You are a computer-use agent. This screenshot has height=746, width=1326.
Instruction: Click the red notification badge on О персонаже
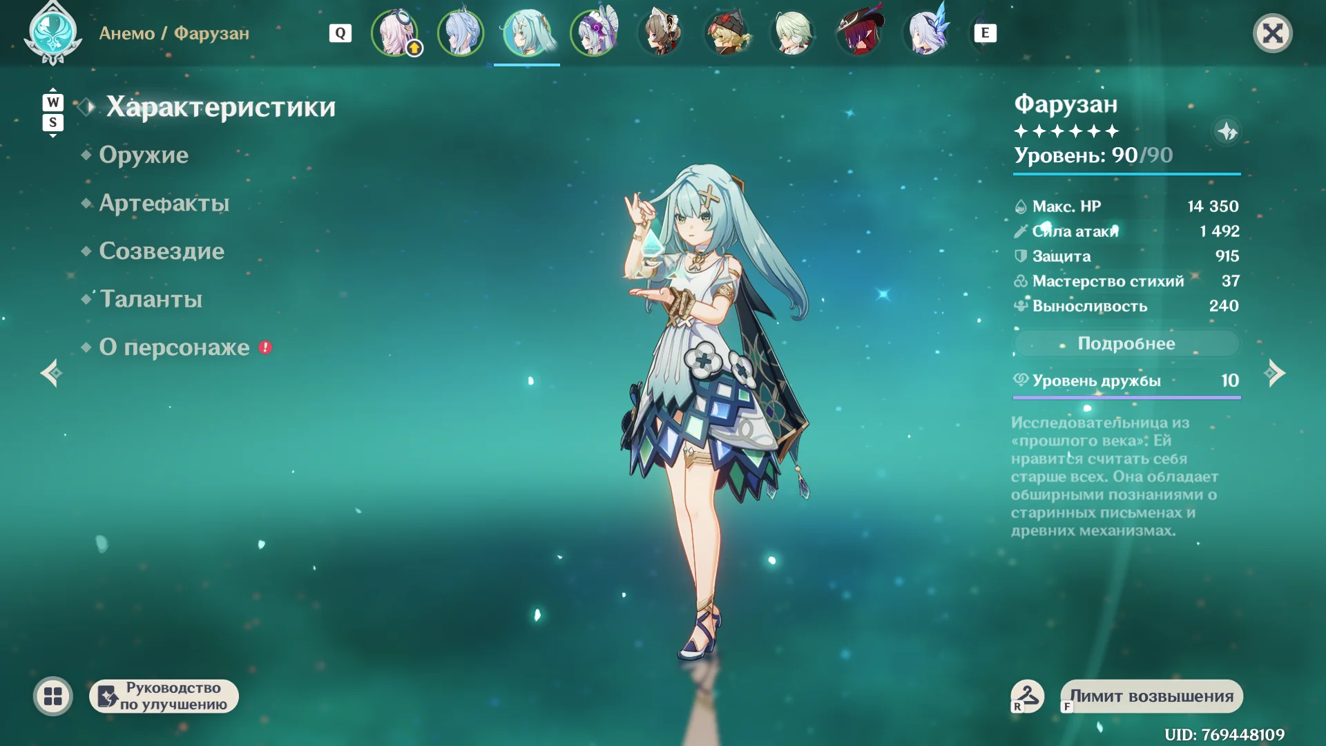pos(265,347)
